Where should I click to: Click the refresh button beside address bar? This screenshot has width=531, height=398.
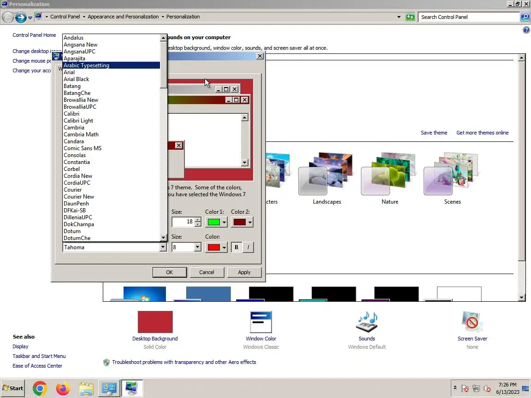click(x=410, y=17)
